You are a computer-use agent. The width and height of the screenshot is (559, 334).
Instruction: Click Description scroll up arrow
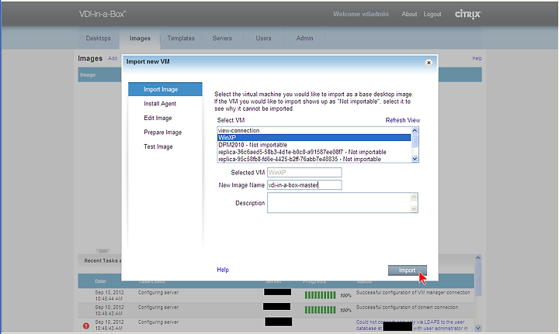tap(414, 197)
